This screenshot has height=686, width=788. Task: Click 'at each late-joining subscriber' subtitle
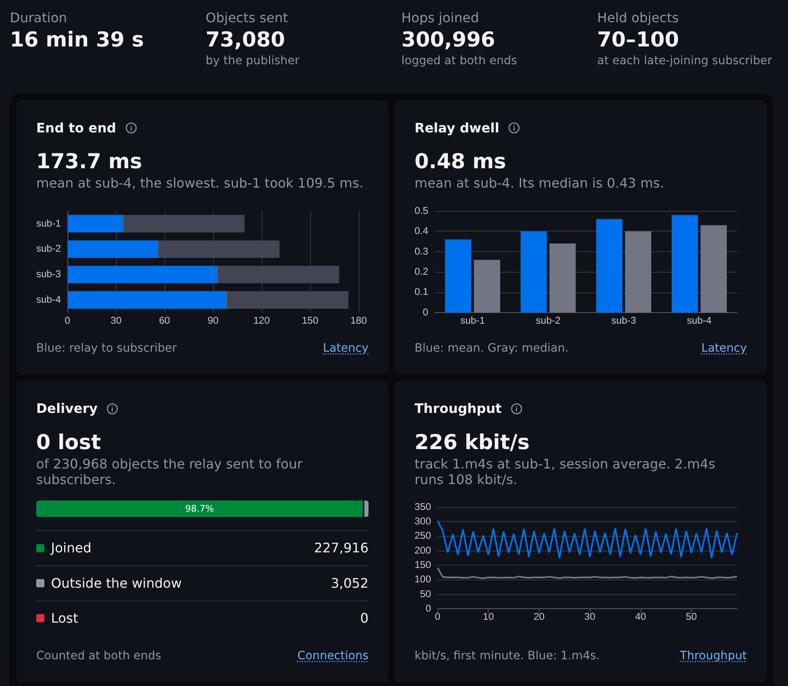pos(684,60)
